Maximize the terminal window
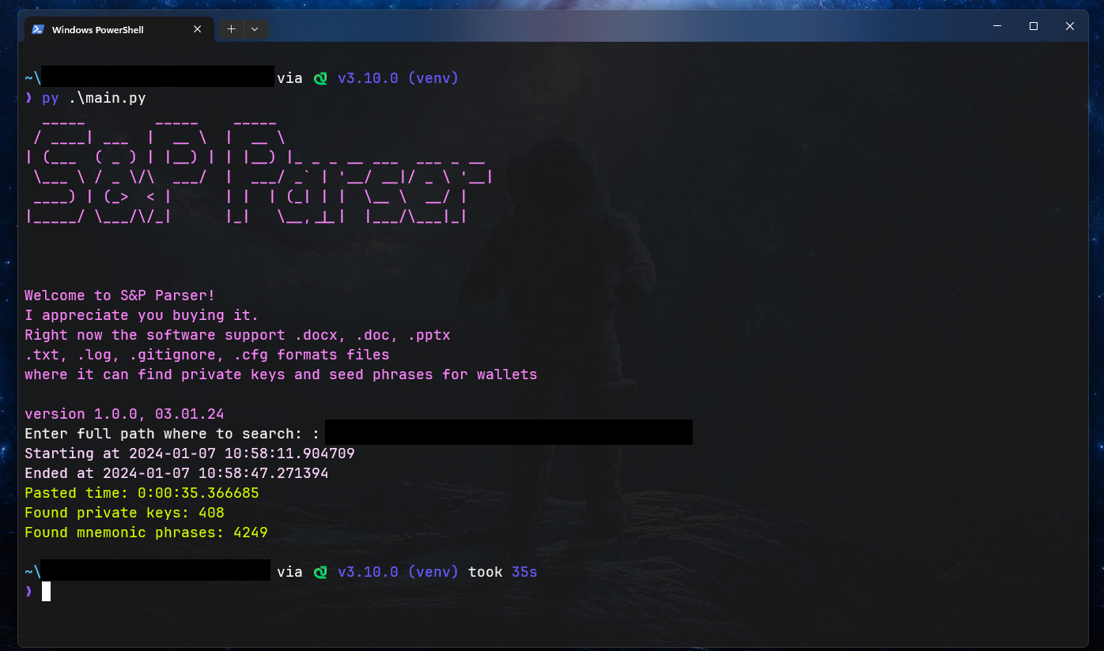Screen dimensions: 1104x651 [x=1033, y=26]
